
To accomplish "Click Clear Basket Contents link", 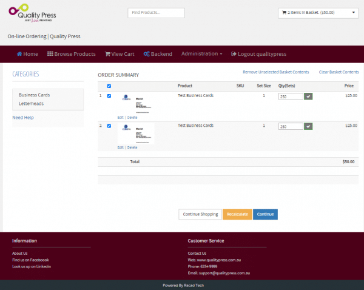I will (334, 72).
